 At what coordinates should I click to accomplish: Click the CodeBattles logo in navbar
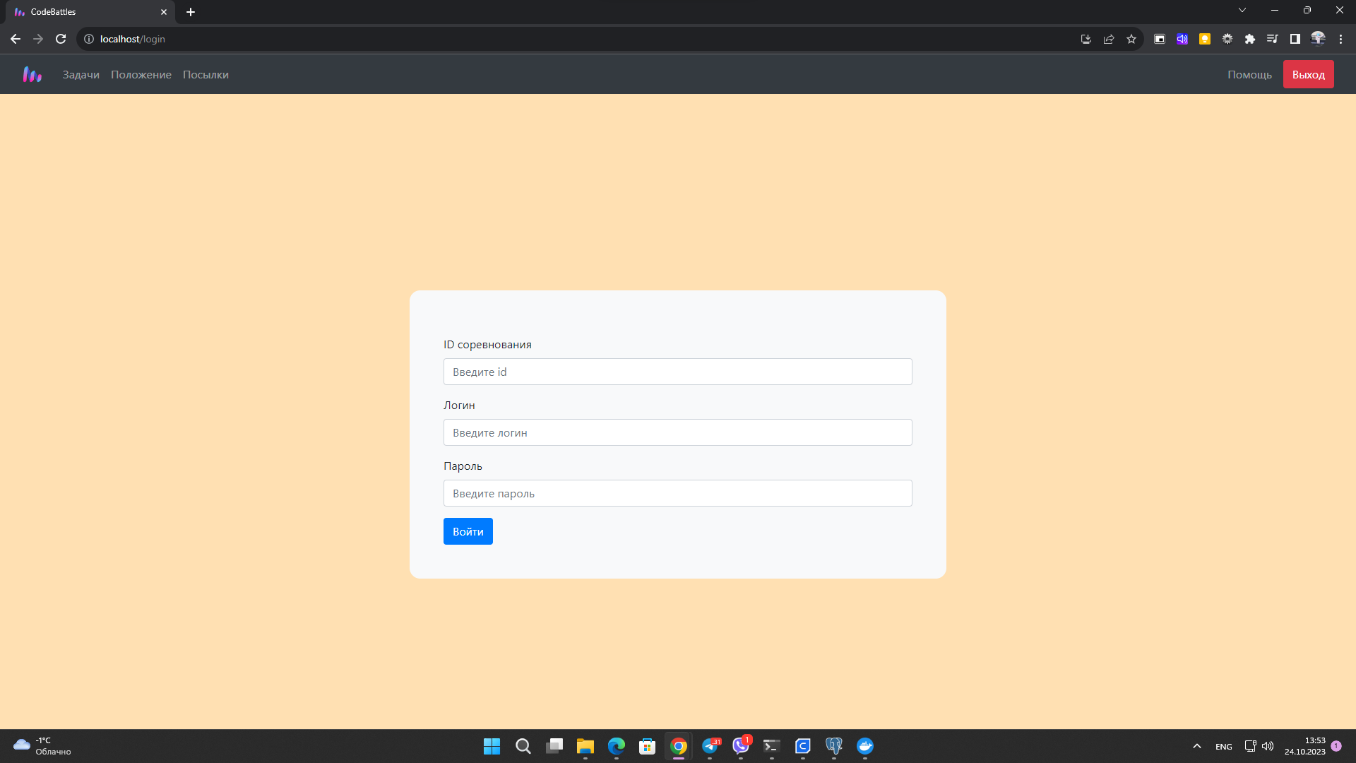click(x=32, y=74)
